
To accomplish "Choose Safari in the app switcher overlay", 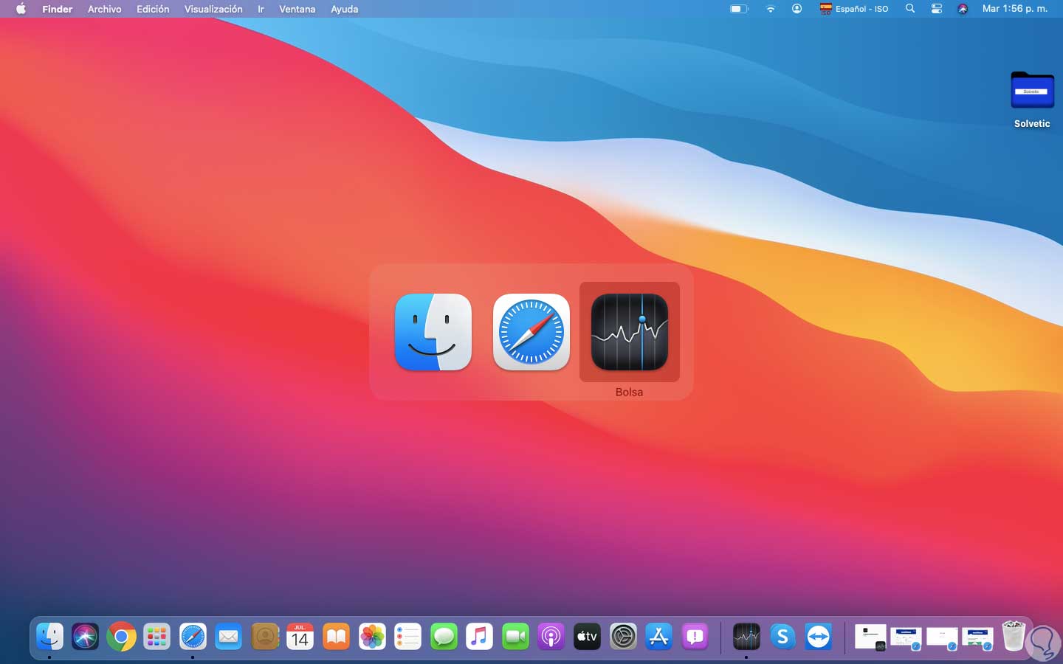I will (531, 332).
